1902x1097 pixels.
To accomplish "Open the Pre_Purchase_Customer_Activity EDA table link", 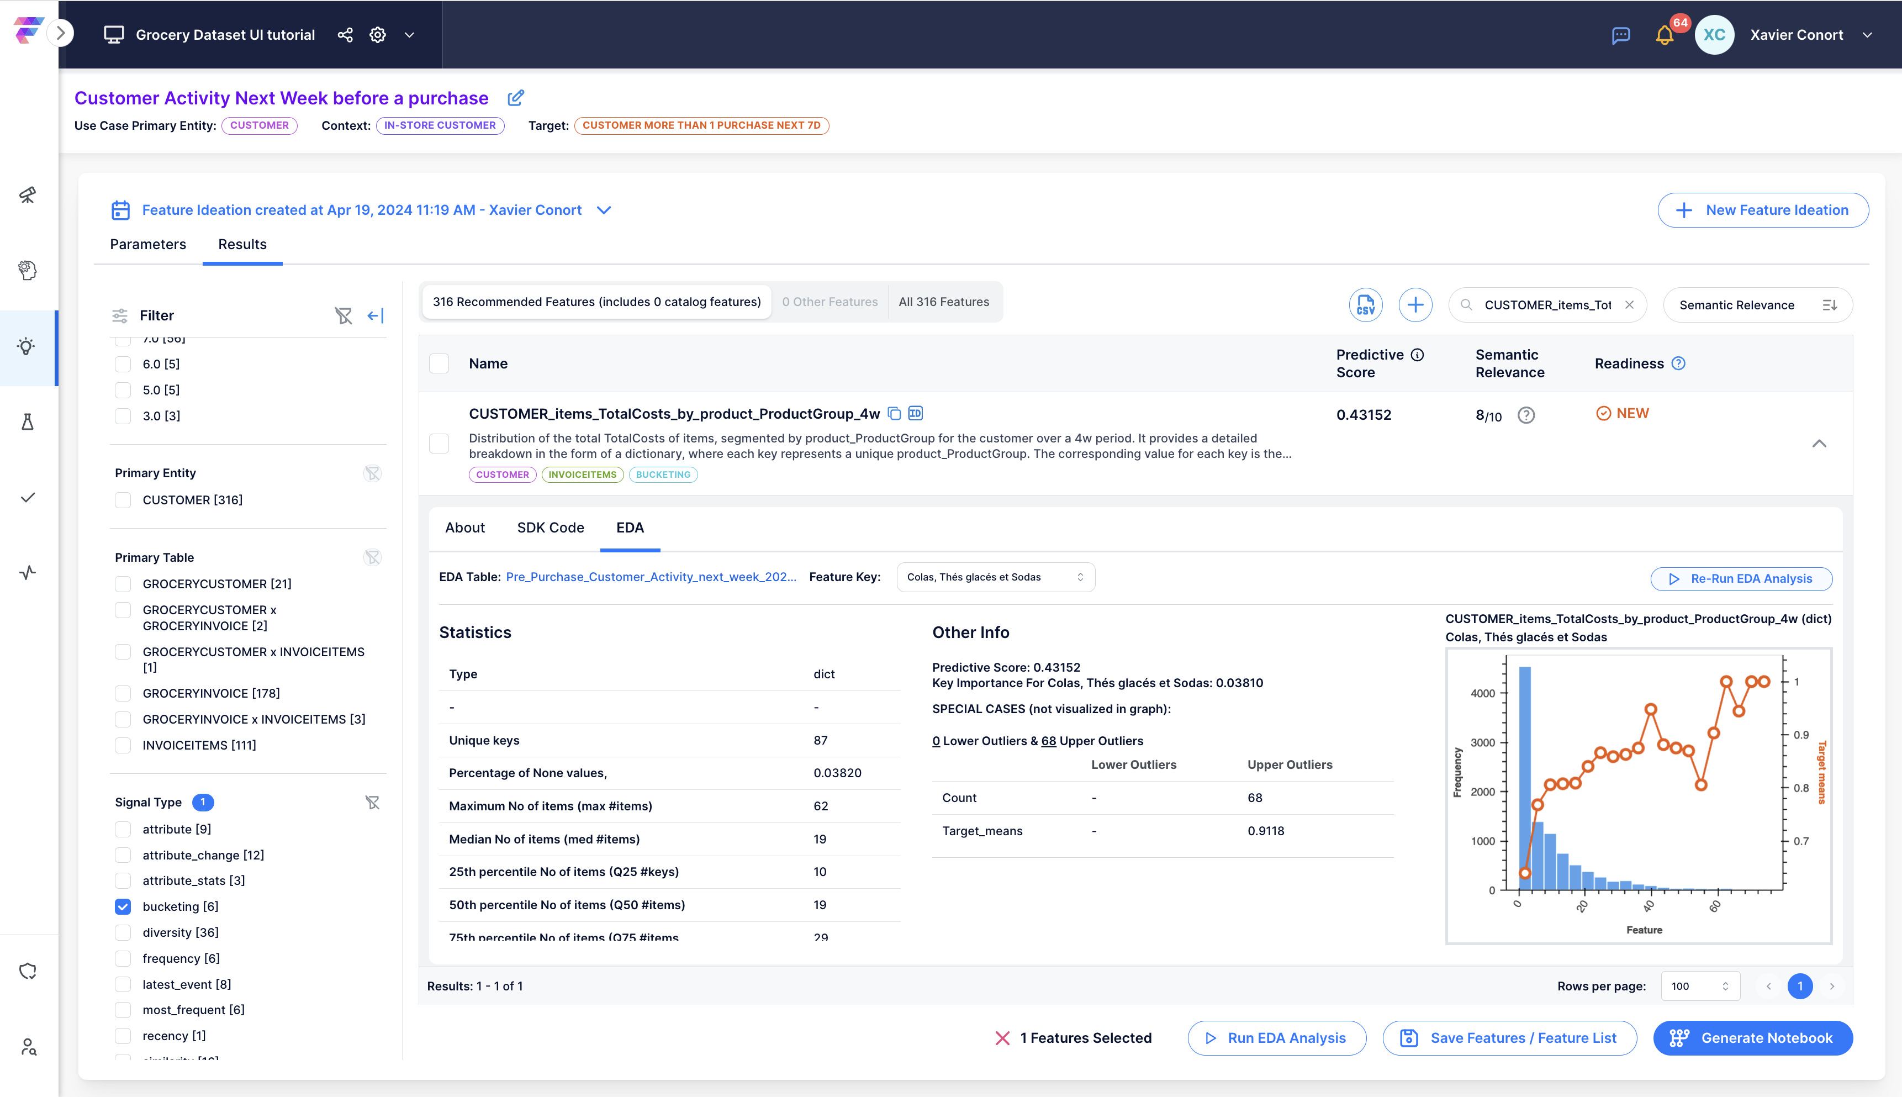I will (651, 577).
